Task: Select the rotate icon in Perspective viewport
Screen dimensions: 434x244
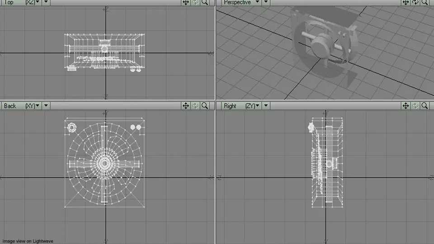Action: pos(415,3)
